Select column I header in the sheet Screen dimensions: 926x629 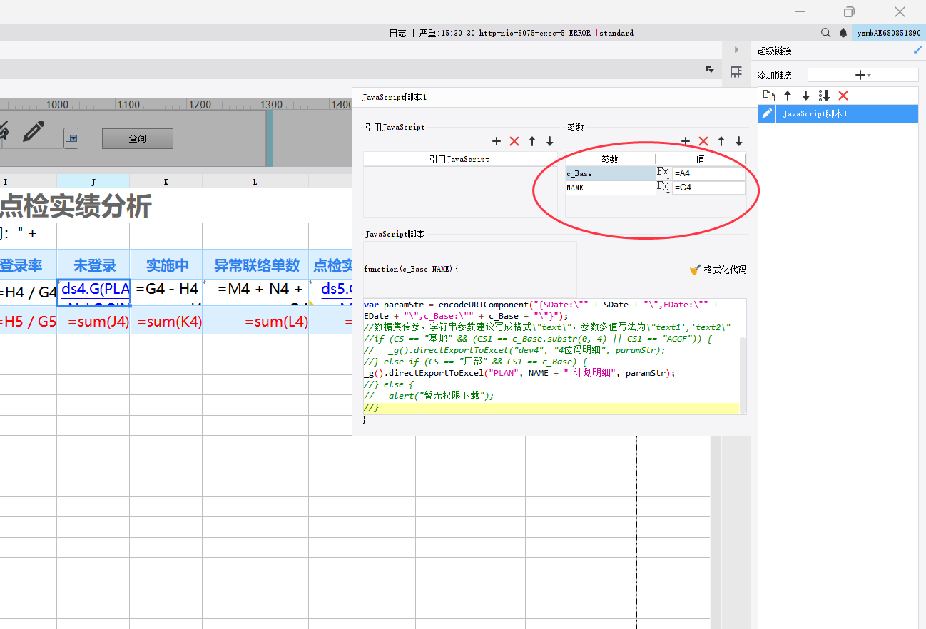pos(29,182)
